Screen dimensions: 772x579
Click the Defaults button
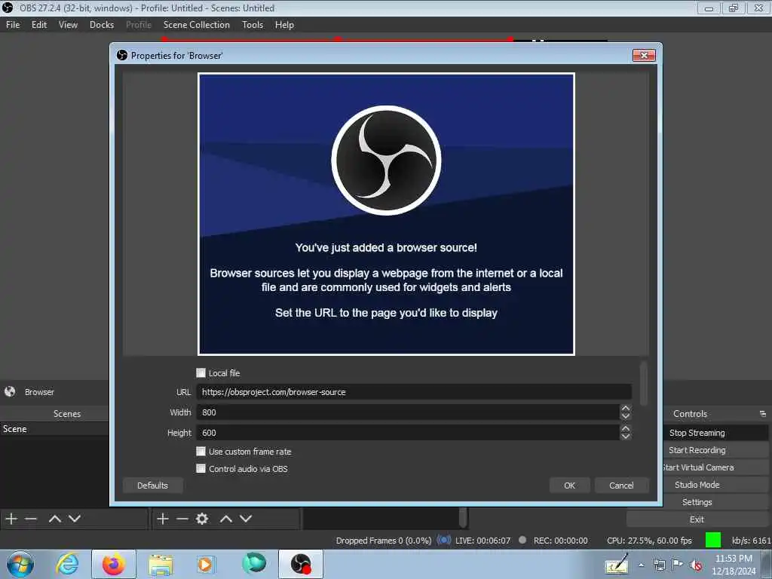pyautogui.click(x=152, y=485)
